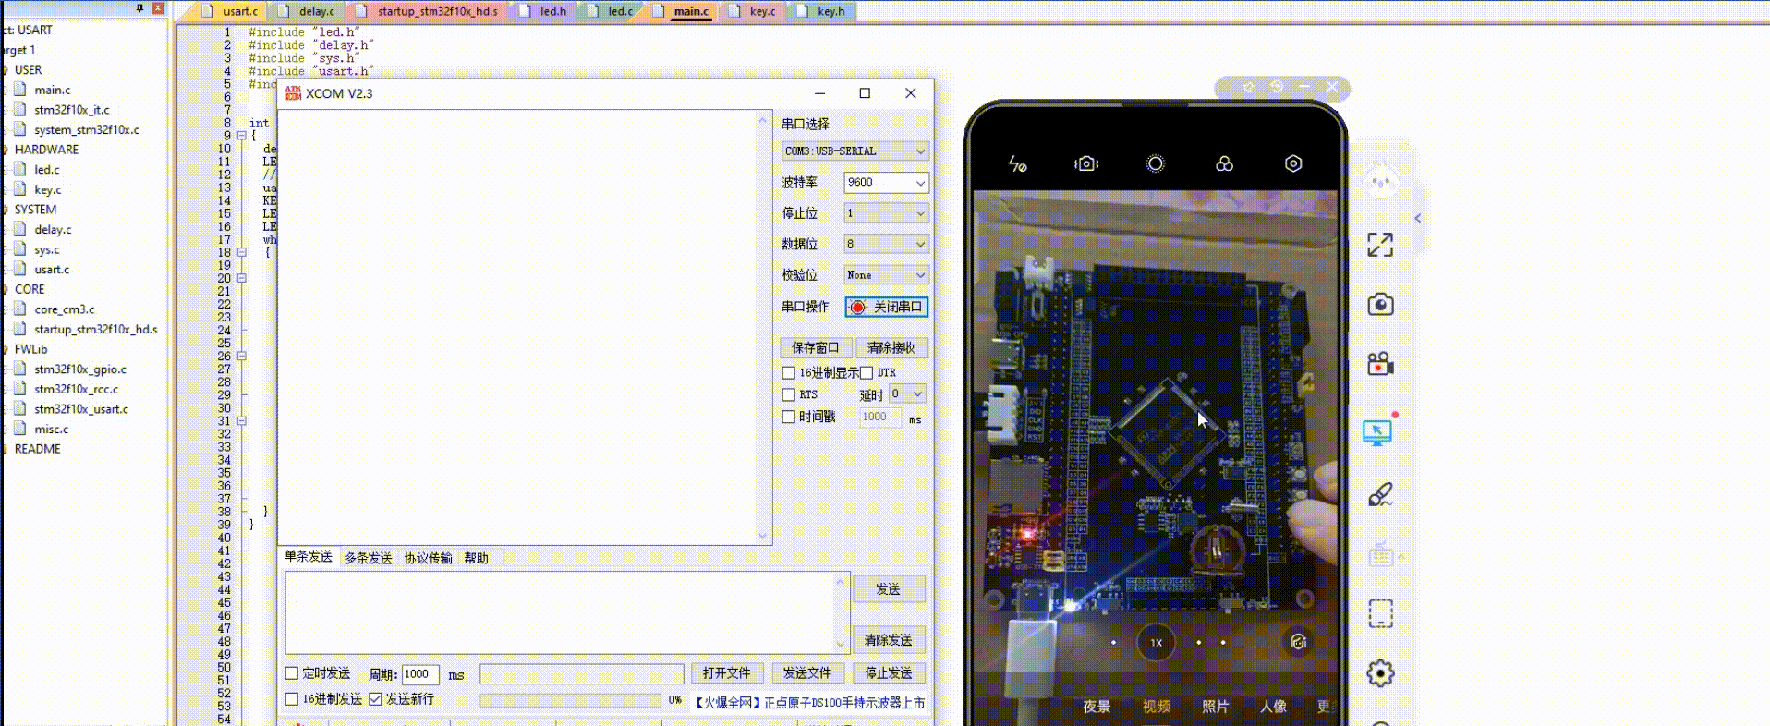Switch to the 单条发送 tab
The image size is (1770, 726).
[309, 557]
